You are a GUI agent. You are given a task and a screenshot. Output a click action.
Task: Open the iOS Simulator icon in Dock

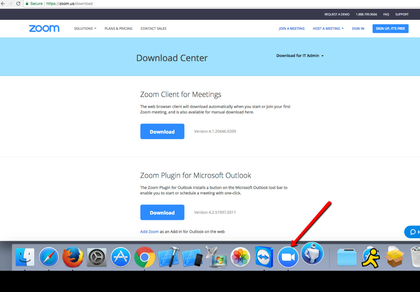pyautogui.click(x=192, y=257)
